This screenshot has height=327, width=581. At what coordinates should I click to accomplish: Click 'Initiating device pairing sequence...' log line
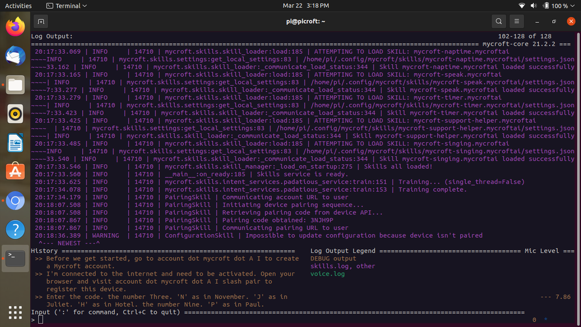199,205
